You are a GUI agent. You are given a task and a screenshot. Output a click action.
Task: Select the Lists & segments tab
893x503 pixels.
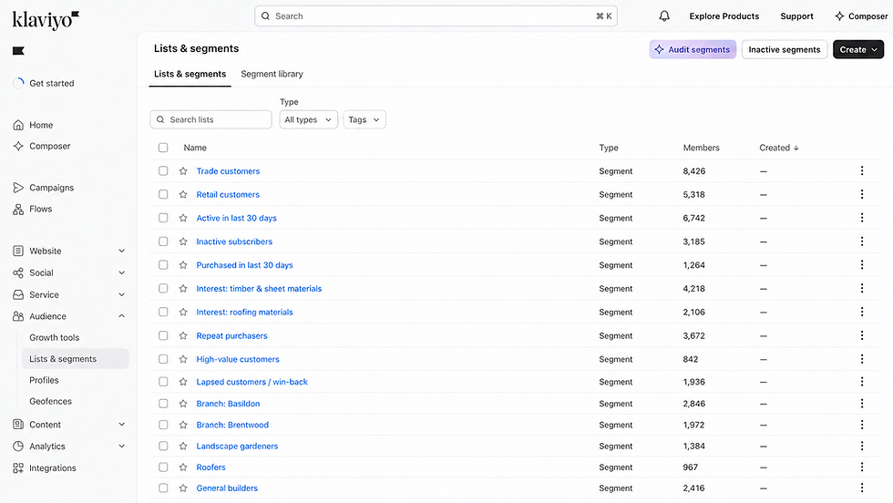click(x=190, y=74)
